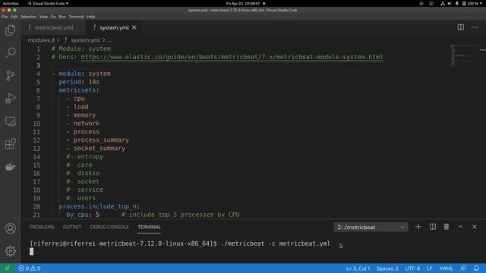The width and height of the screenshot is (486, 273).
Task: Switch to metricbeat.yml tab
Action: pos(54,27)
